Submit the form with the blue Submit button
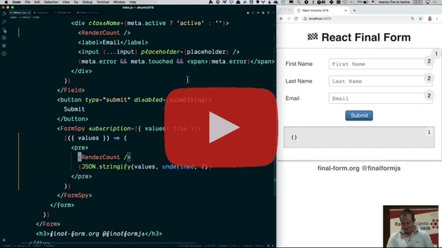Image resolution: width=442 pixels, height=248 pixels. [x=359, y=116]
